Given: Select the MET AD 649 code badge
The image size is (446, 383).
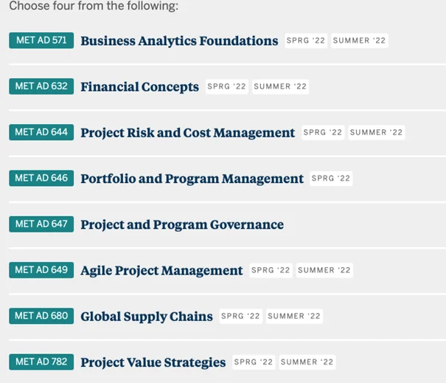Looking at the screenshot, I should pos(41,270).
